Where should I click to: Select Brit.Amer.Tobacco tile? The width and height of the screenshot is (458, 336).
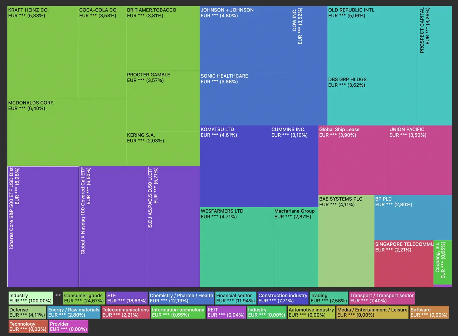click(x=163, y=38)
